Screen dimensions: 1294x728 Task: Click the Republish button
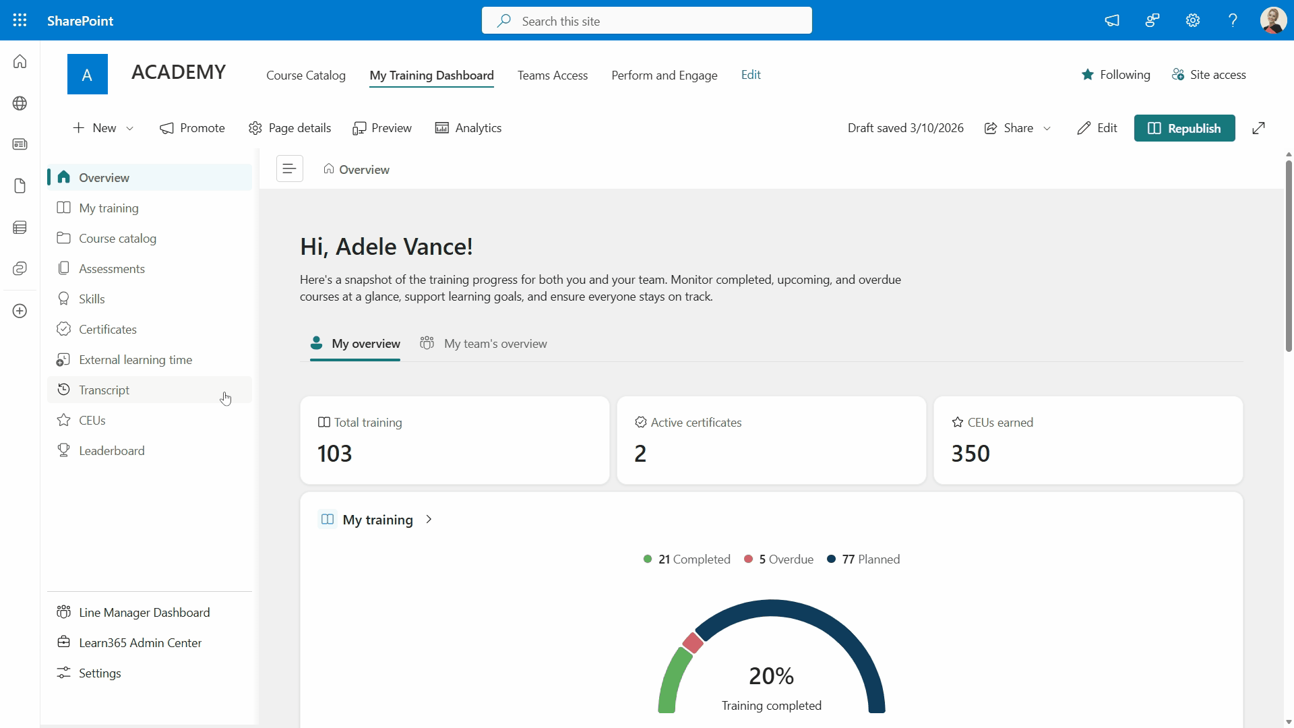coord(1184,128)
